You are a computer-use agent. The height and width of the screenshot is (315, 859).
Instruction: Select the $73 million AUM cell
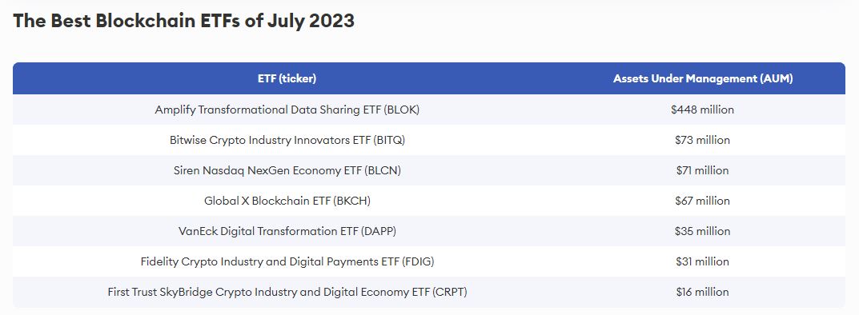(702, 140)
